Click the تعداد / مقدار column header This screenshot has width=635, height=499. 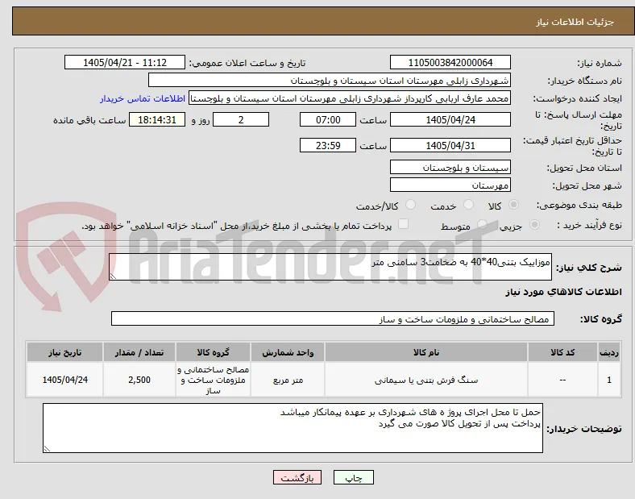point(139,352)
